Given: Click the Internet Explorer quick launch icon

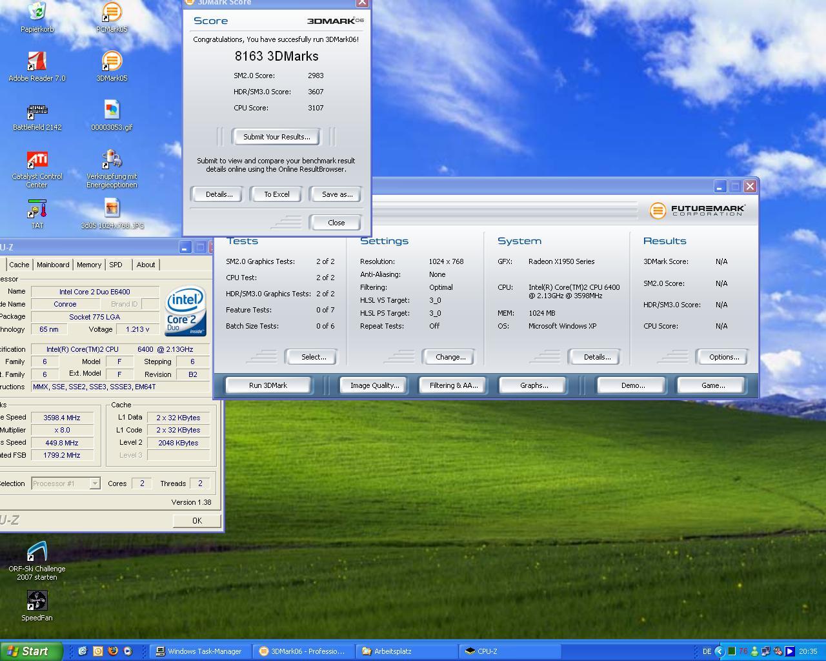Looking at the screenshot, I should (x=83, y=651).
